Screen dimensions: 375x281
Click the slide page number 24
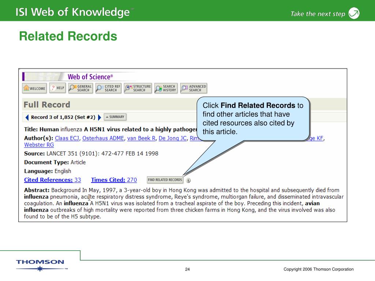pos(187,269)
